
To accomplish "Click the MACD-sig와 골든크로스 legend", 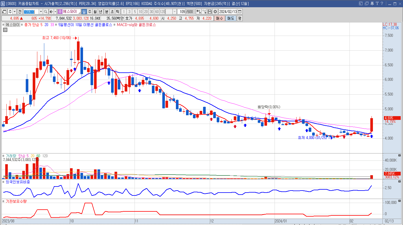I will coord(136,25).
